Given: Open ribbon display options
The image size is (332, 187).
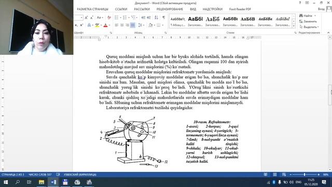Looking at the screenshot, I should point(307,3).
